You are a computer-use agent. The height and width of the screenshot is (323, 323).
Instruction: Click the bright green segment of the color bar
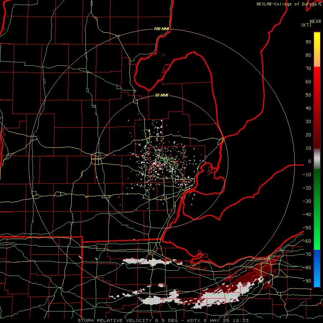click(317, 209)
